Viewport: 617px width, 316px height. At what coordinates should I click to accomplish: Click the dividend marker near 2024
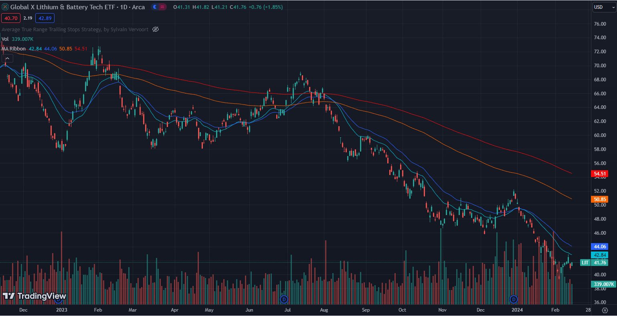point(514,299)
